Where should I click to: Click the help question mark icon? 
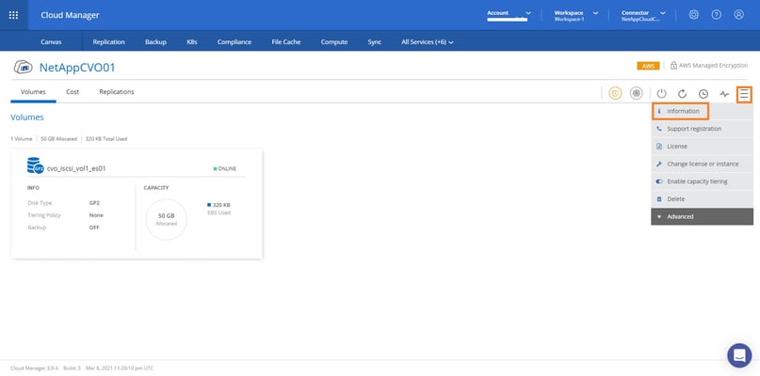[717, 15]
